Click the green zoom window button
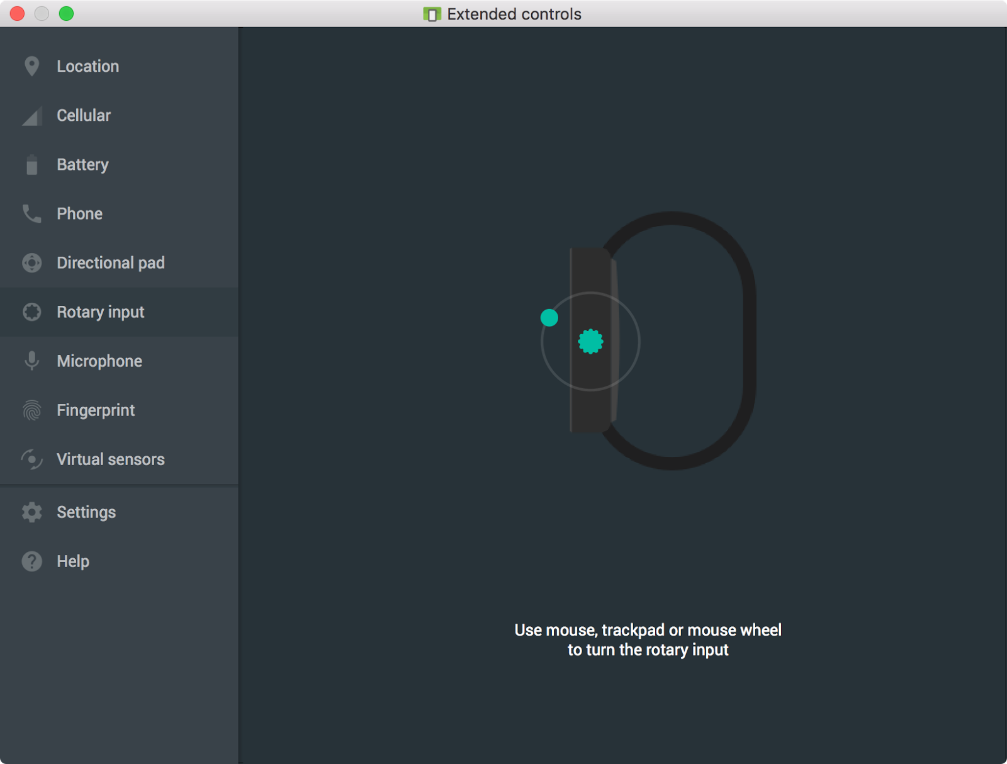The height and width of the screenshot is (764, 1007). coord(66,13)
